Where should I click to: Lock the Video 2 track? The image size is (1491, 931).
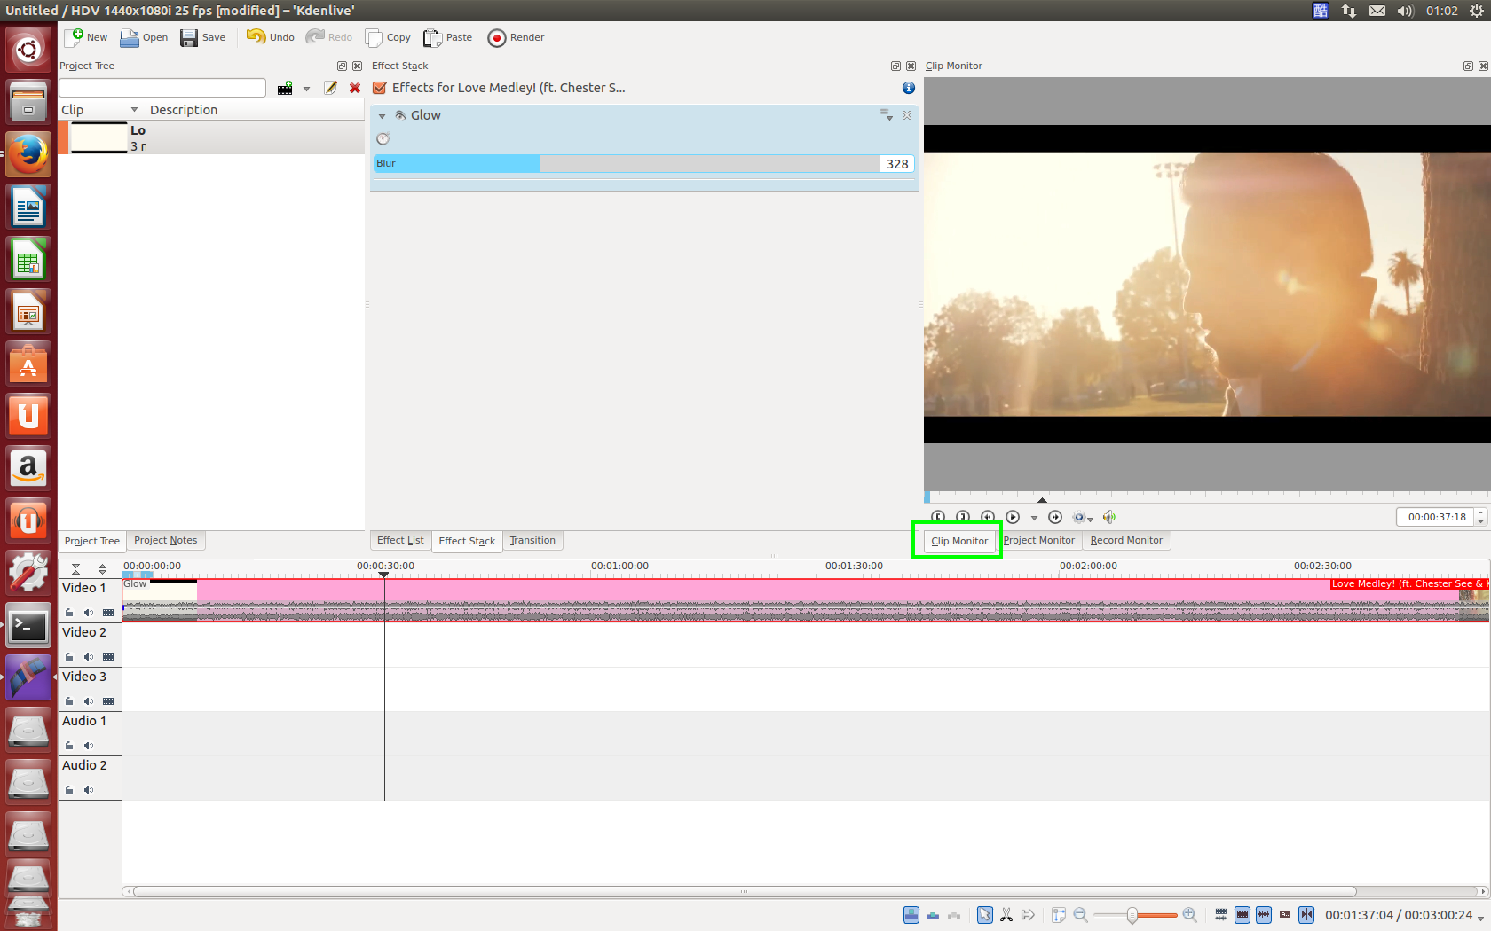tap(69, 657)
